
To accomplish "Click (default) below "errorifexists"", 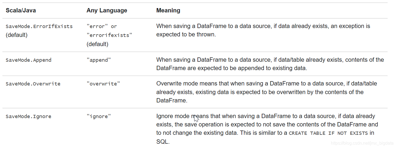I will [97, 44].
